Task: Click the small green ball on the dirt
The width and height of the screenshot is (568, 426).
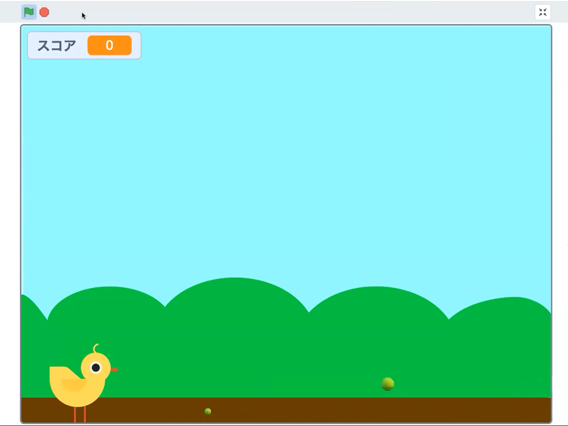Action: [x=208, y=411]
